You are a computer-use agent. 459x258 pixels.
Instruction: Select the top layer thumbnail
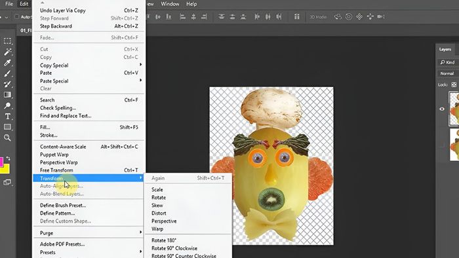coord(454,109)
